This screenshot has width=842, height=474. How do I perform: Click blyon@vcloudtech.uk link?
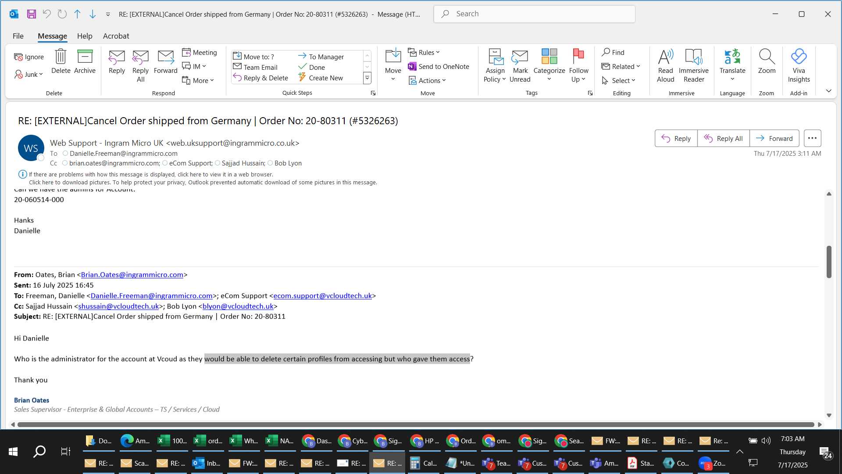238,306
